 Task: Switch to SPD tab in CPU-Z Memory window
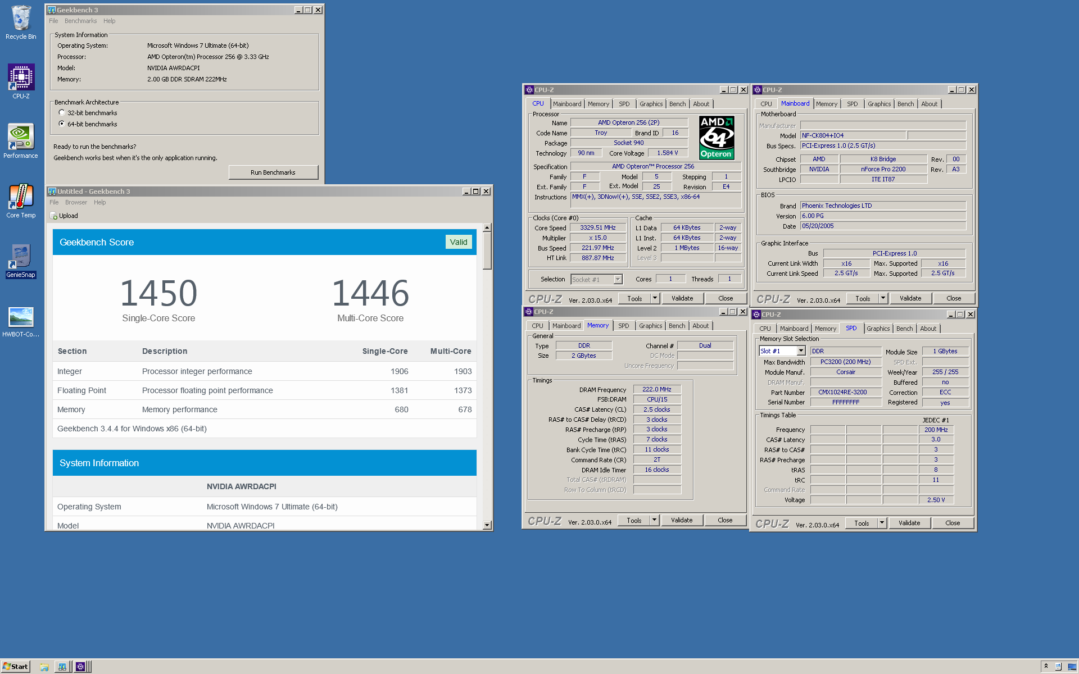coord(623,326)
